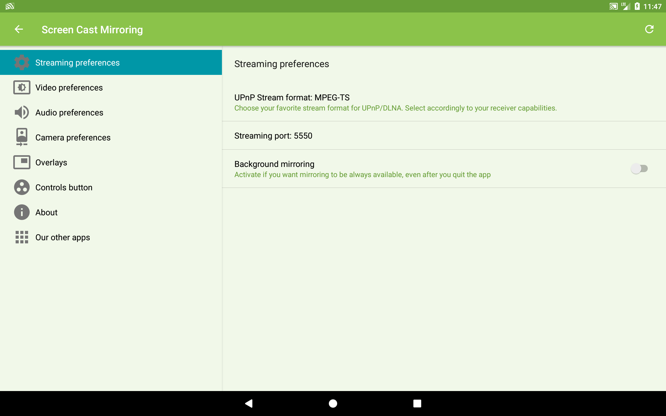Click the Streaming preferences panel heading

(x=281, y=64)
